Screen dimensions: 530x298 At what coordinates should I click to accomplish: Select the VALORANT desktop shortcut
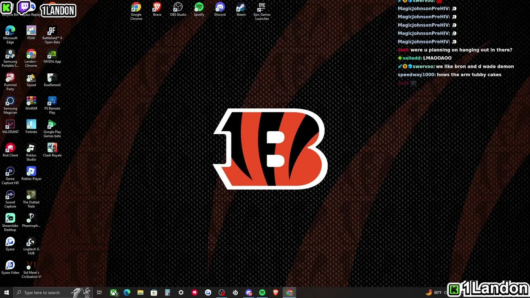tap(10, 127)
